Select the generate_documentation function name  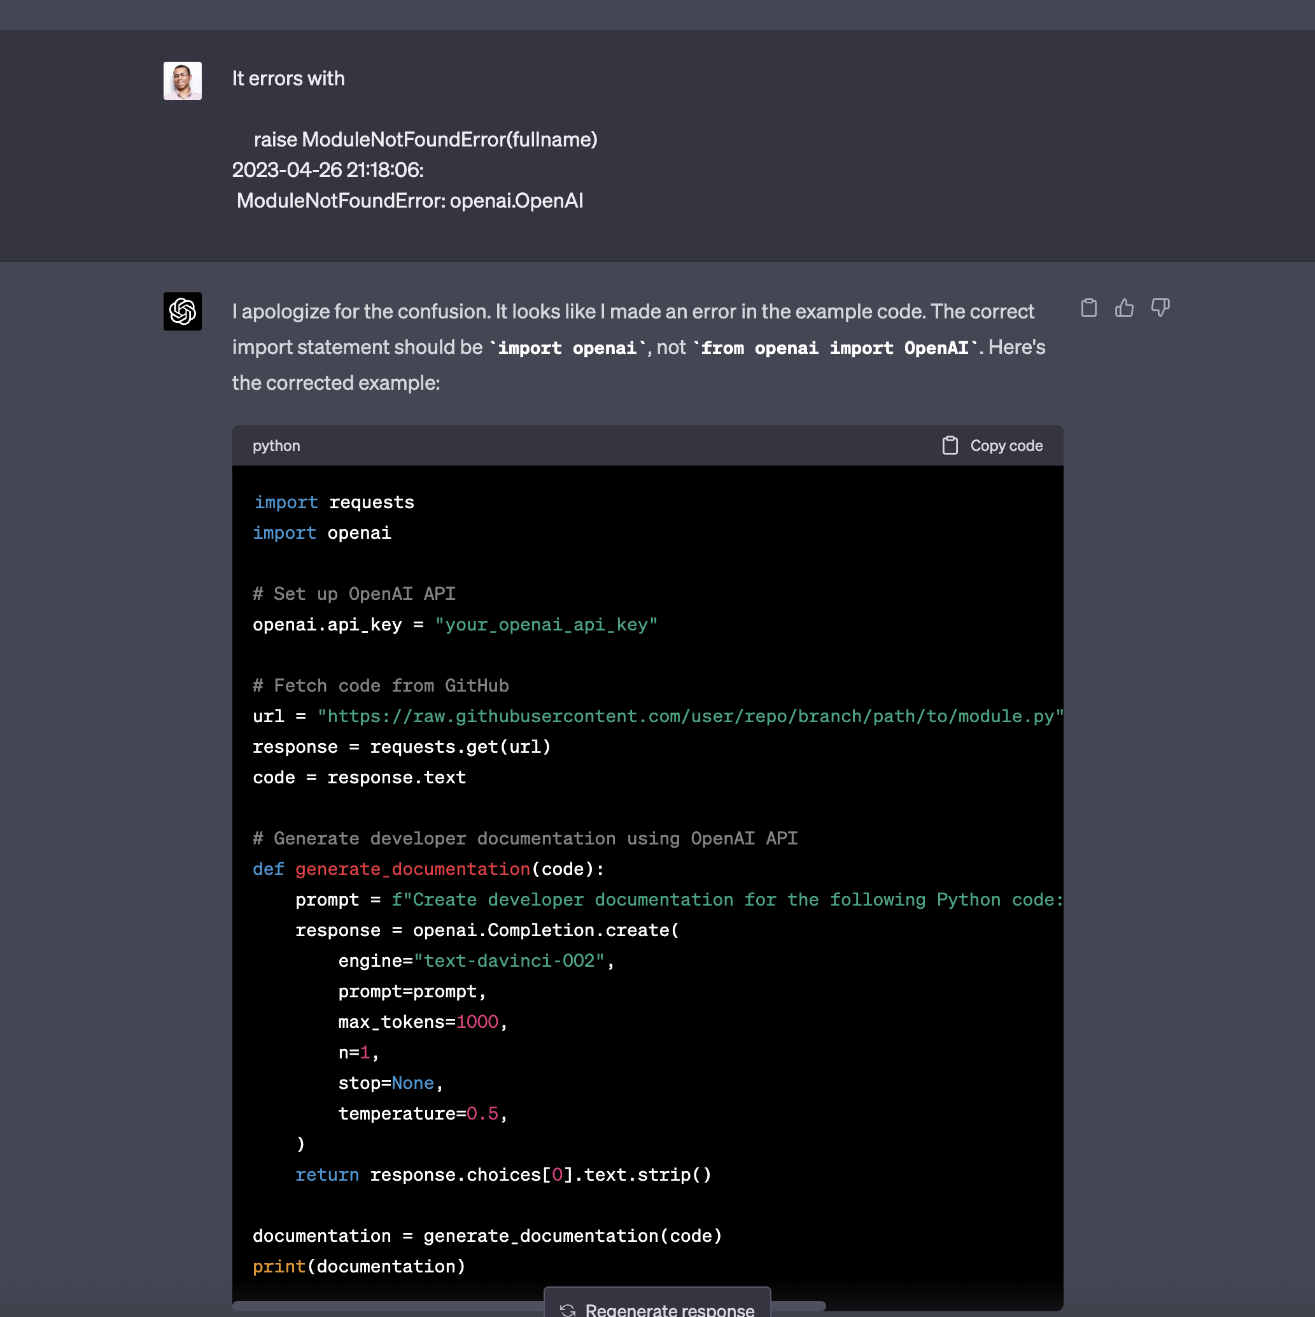[413, 869]
